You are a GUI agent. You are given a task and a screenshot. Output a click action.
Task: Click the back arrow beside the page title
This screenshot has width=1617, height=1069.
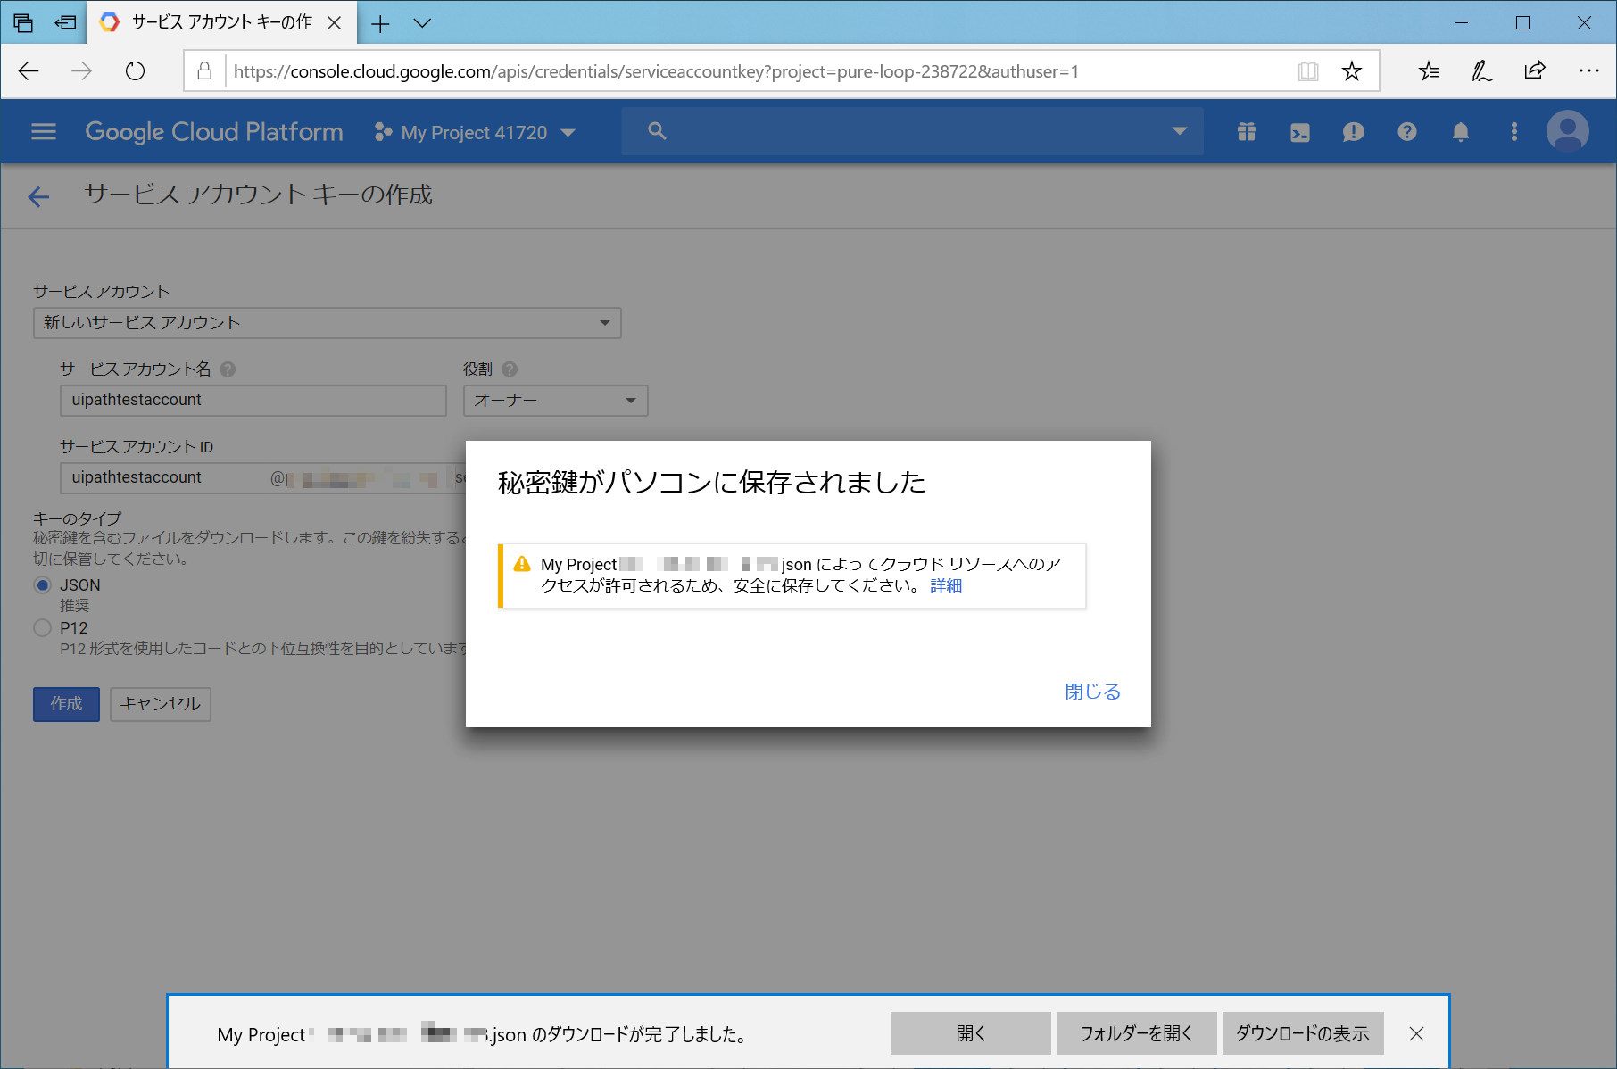coord(37,196)
